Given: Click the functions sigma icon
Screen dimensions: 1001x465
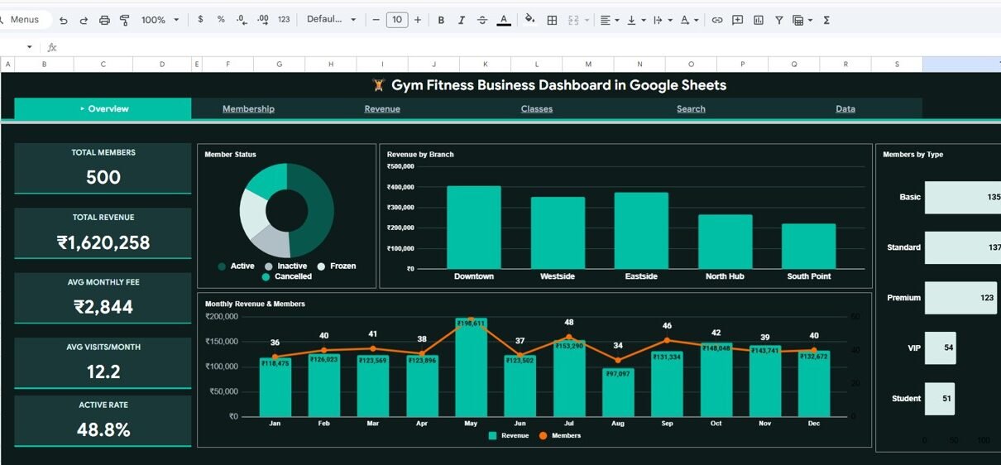Looking at the screenshot, I should click(826, 20).
